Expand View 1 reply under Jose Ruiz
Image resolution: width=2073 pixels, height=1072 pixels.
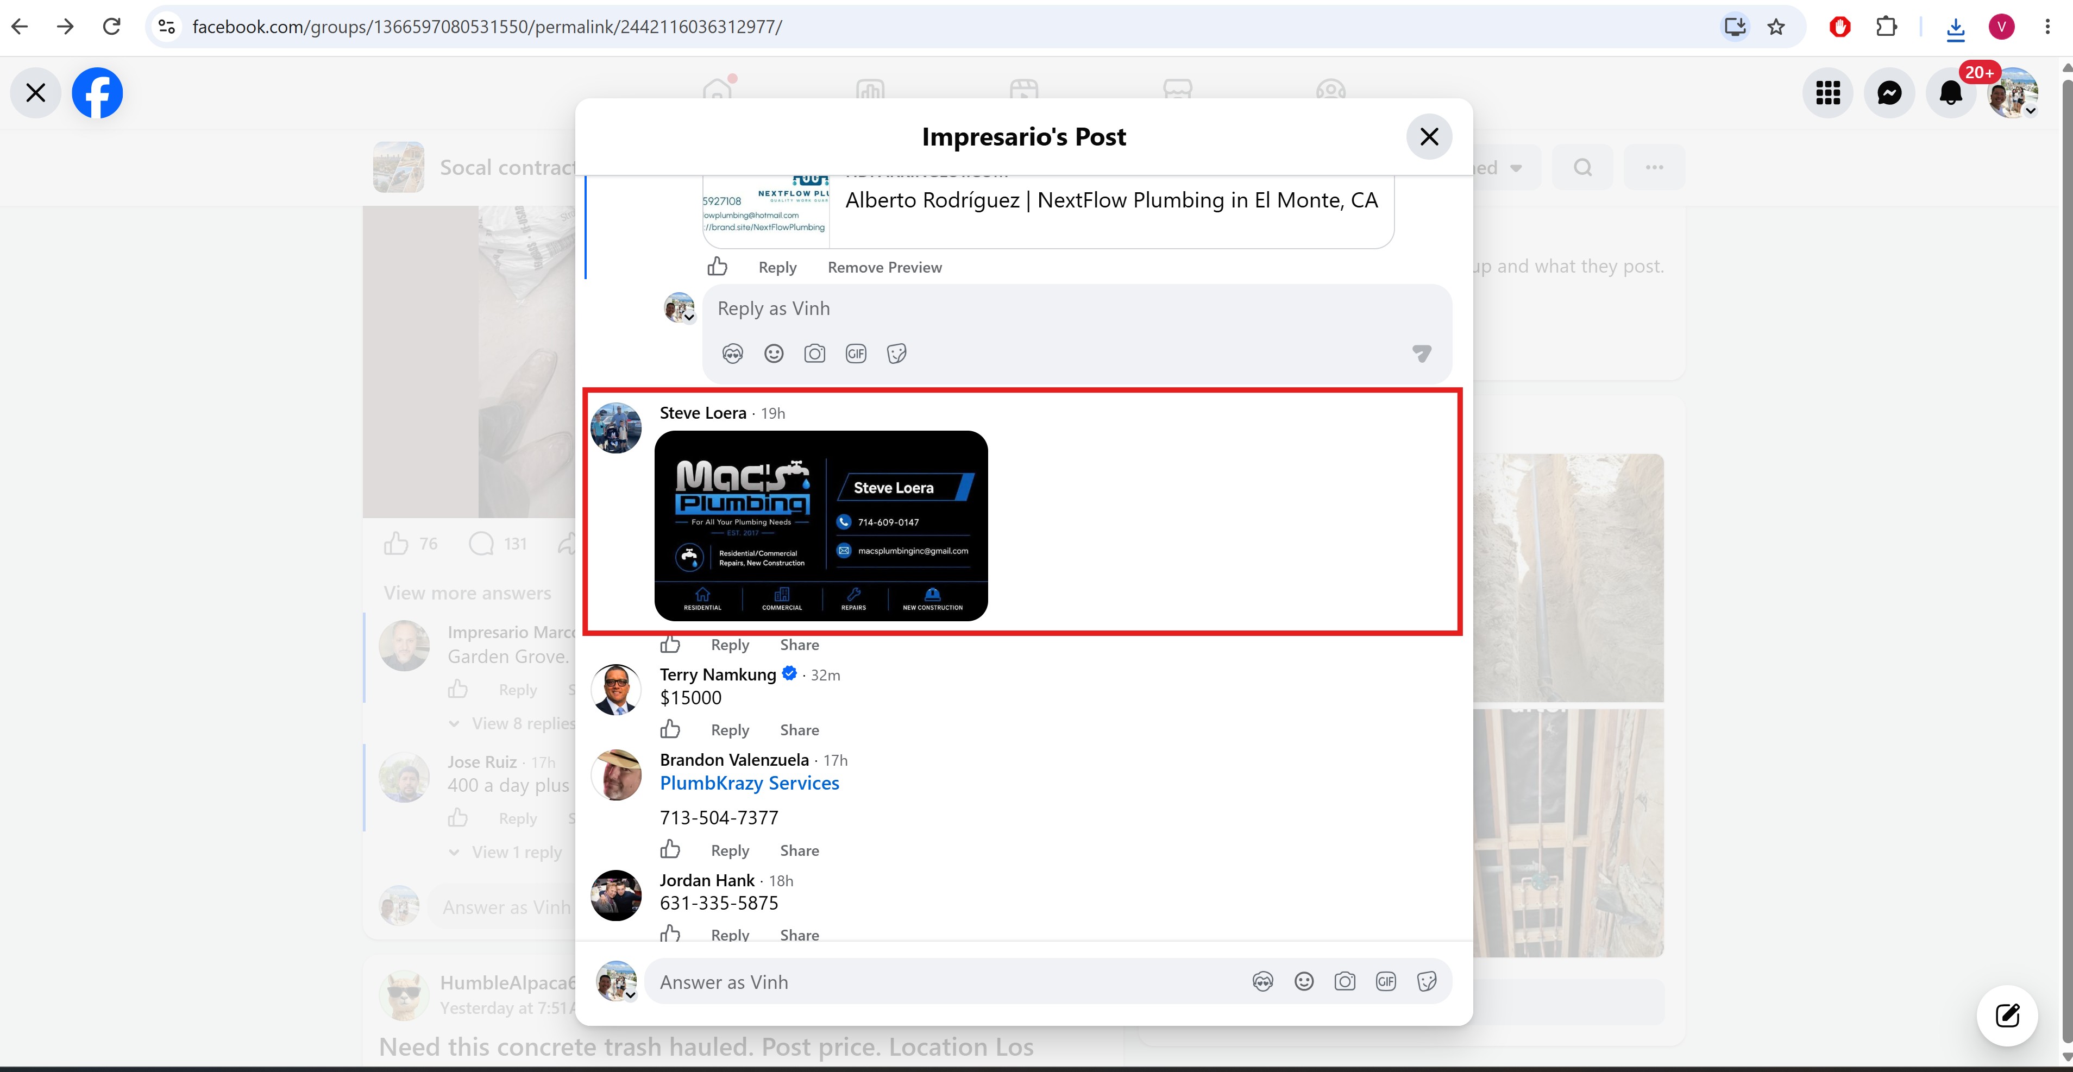(x=505, y=853)
